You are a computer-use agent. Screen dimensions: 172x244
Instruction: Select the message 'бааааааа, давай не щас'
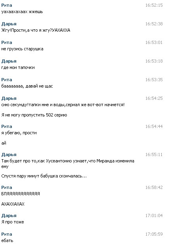pyautogui.click(x=27, y=86)
